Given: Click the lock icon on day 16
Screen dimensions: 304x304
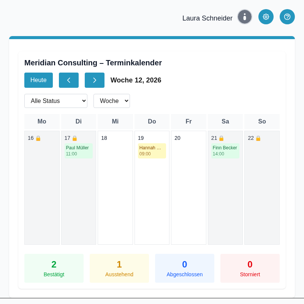Looking at the screenshot, I should [38, 138].
